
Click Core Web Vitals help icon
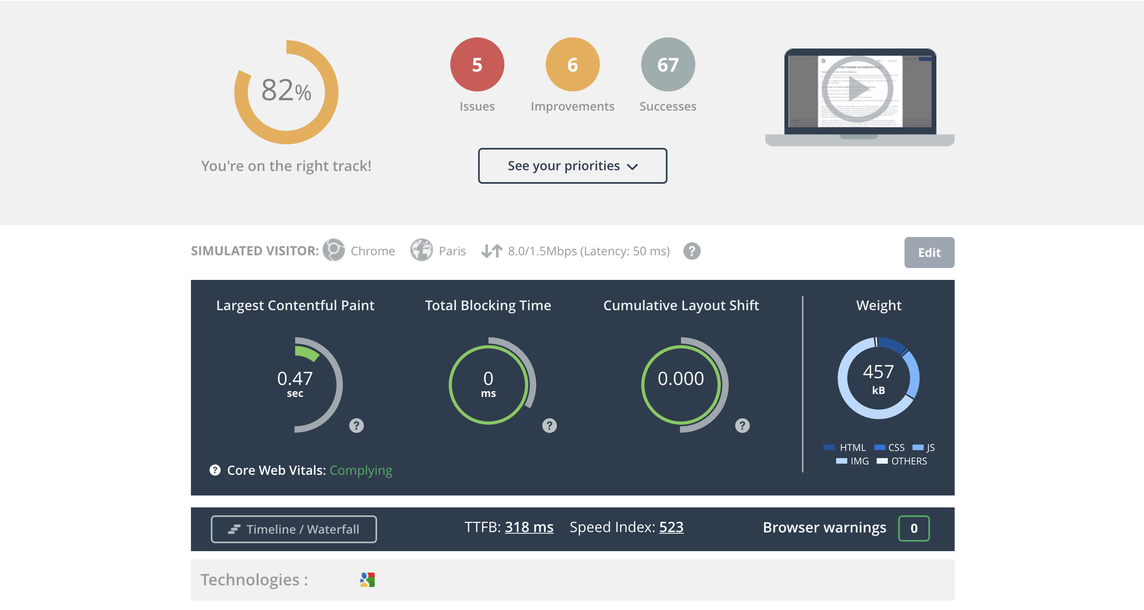pyautogui.click(x=215, y=470)
